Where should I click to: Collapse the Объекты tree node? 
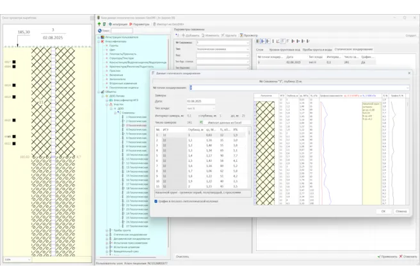tap(100, 92)
